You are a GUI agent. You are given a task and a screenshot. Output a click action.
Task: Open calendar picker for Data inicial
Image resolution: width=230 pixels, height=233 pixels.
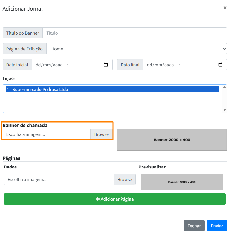106,65
